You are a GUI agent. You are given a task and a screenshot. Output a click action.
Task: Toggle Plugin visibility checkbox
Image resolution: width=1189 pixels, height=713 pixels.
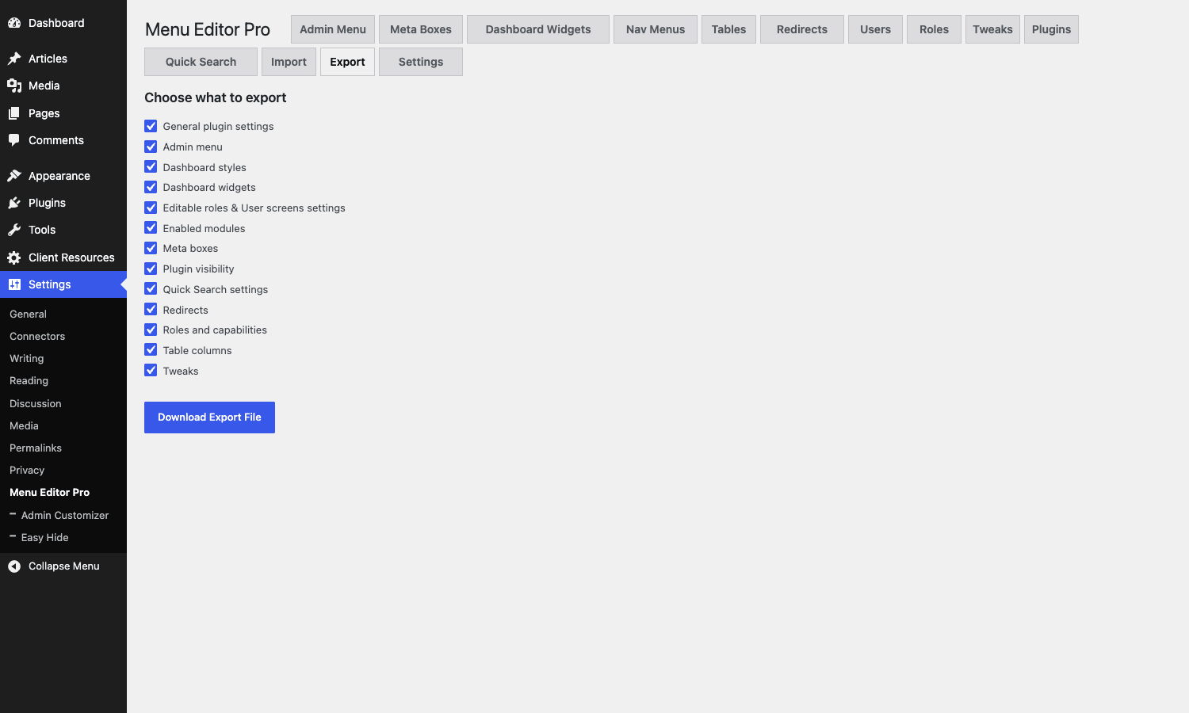151,269
